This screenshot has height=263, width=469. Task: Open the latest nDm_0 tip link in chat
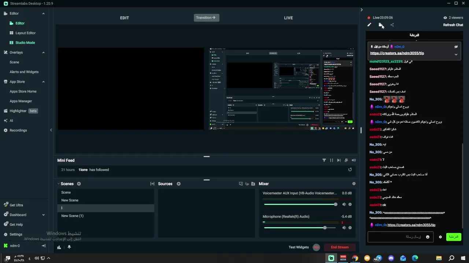pyautogui.click(x=411, y=225)
